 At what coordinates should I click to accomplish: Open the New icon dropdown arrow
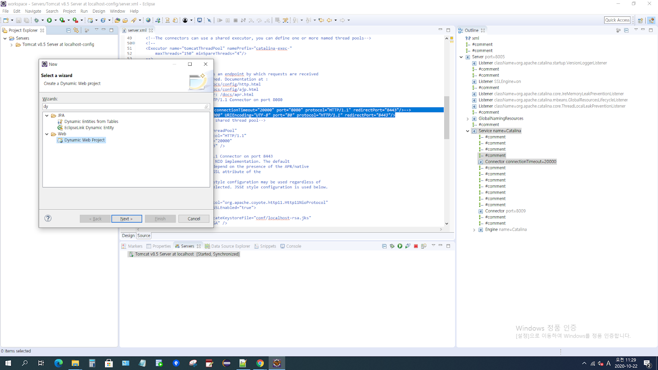12,20
